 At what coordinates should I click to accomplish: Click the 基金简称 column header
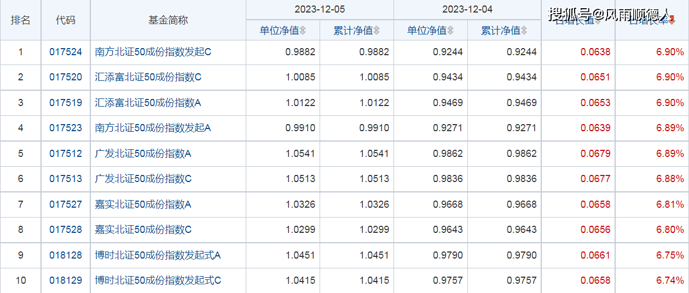pos(168,20)
